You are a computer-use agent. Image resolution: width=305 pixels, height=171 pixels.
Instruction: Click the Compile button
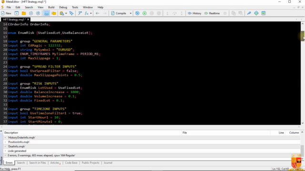point(119,13)
